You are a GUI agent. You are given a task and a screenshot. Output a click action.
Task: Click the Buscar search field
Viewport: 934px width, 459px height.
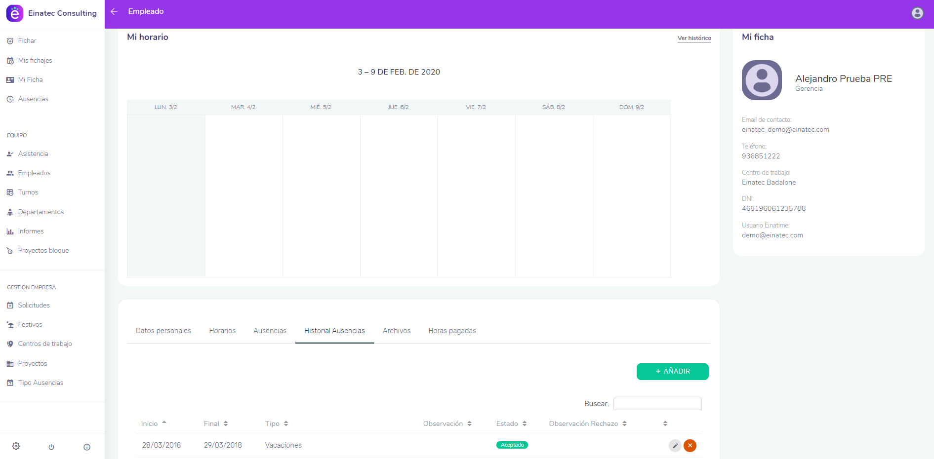point(657,404)
